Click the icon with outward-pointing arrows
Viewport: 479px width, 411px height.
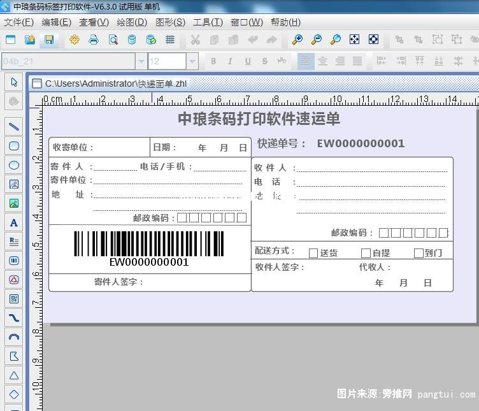click(x=374, y=40)
